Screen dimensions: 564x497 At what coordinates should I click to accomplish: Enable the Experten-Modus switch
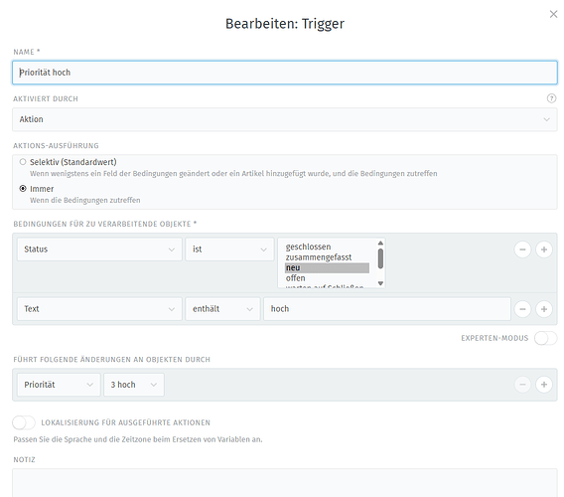pos(545,338)
